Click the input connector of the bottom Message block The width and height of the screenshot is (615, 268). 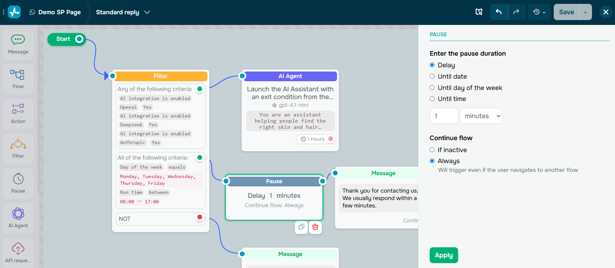pos(242,254)
